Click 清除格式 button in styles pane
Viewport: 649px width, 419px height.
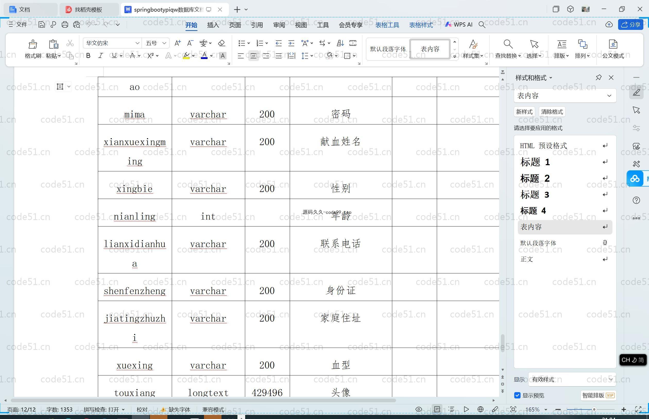point(552,112)
